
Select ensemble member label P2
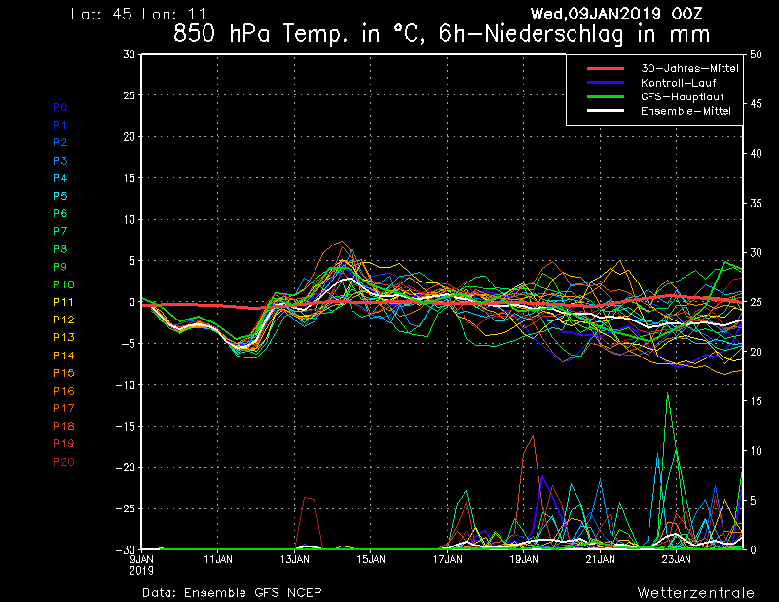coord(60,142)
